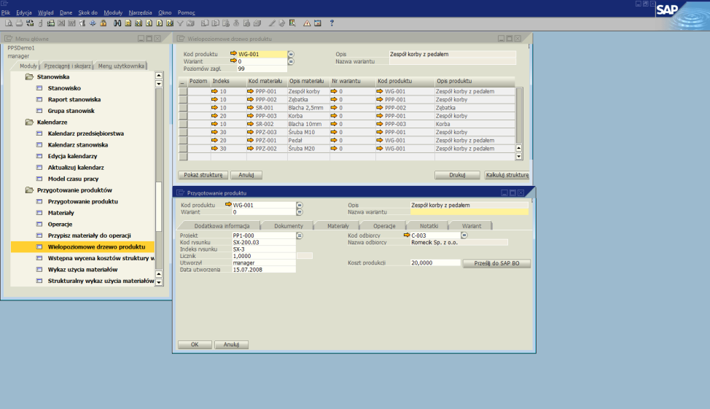Click the Koszt produkcji field

435,262
